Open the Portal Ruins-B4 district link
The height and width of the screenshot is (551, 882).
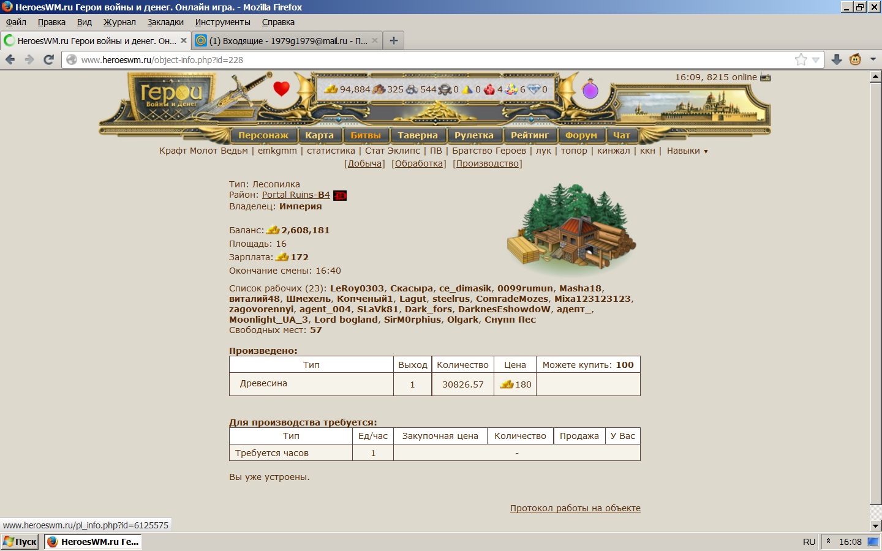click(x=296, y=195)
